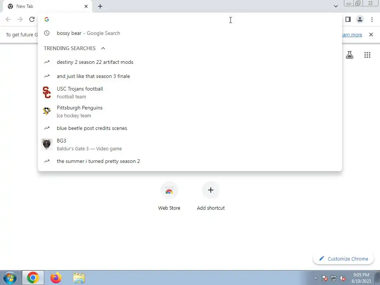Click the Add shortcut plus icon
This screenshot has height=285, width=380.
click(x=211, y=190)
